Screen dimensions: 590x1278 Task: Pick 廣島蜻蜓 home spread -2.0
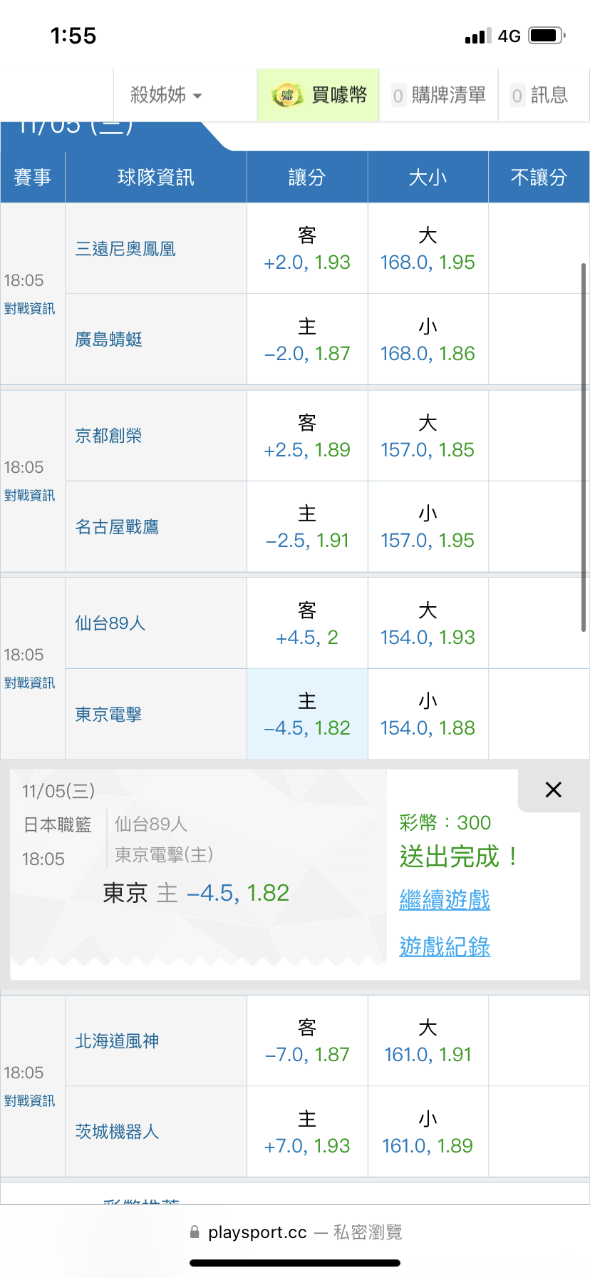coord(307,340)
